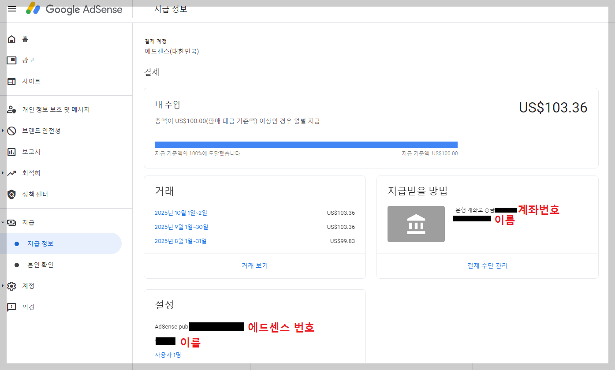The height and width of the screenshot is (370, 615).
Task: Click the 지급 payments money icon
Action: point(12,223)
